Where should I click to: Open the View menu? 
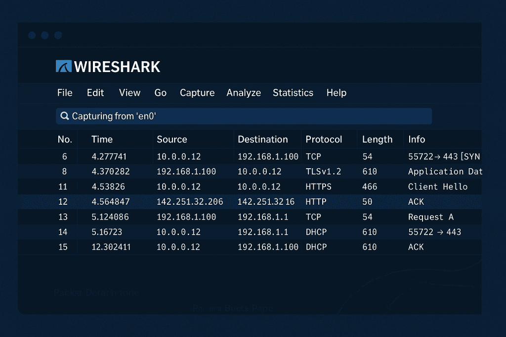130,93
